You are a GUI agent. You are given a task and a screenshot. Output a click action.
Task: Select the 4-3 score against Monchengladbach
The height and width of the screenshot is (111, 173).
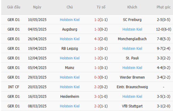[x=101, y=39]
